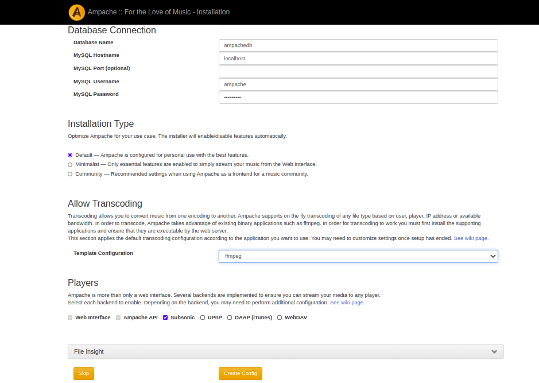Focus the MySQL Hostname field
This screenshot has width=539, height=383.
358,59
